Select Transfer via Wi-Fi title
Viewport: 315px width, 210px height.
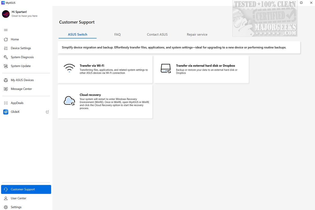(x=92, y=66)
